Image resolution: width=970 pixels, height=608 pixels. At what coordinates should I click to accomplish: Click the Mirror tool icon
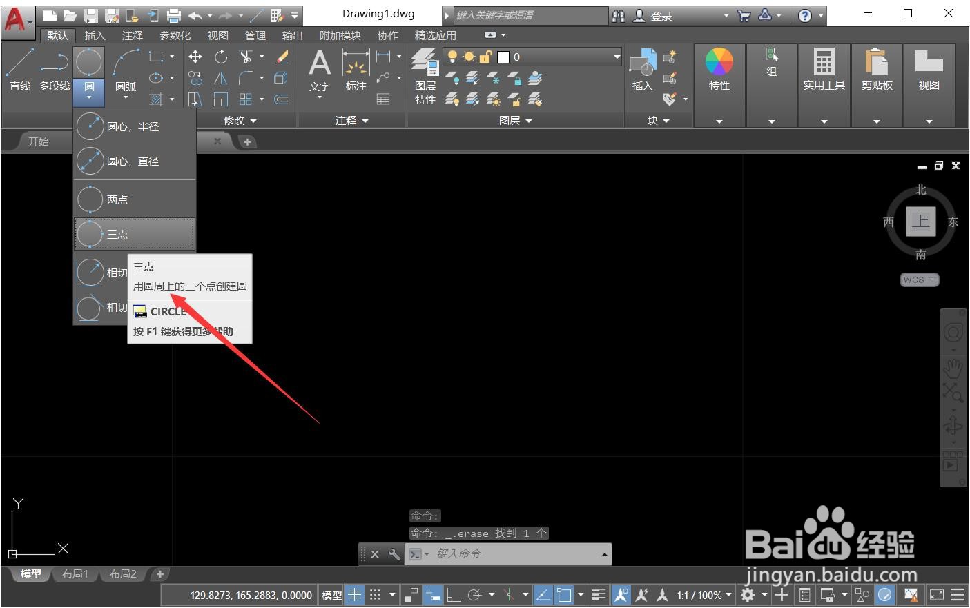pyautogui.click(x=220, y=78)
